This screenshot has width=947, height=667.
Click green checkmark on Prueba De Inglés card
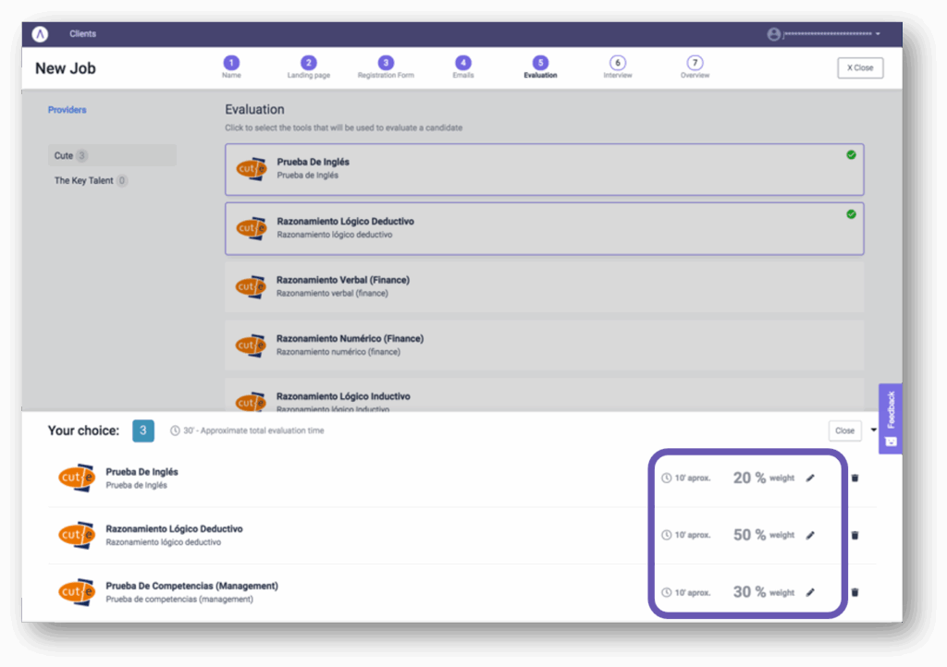tap(851, 155)
